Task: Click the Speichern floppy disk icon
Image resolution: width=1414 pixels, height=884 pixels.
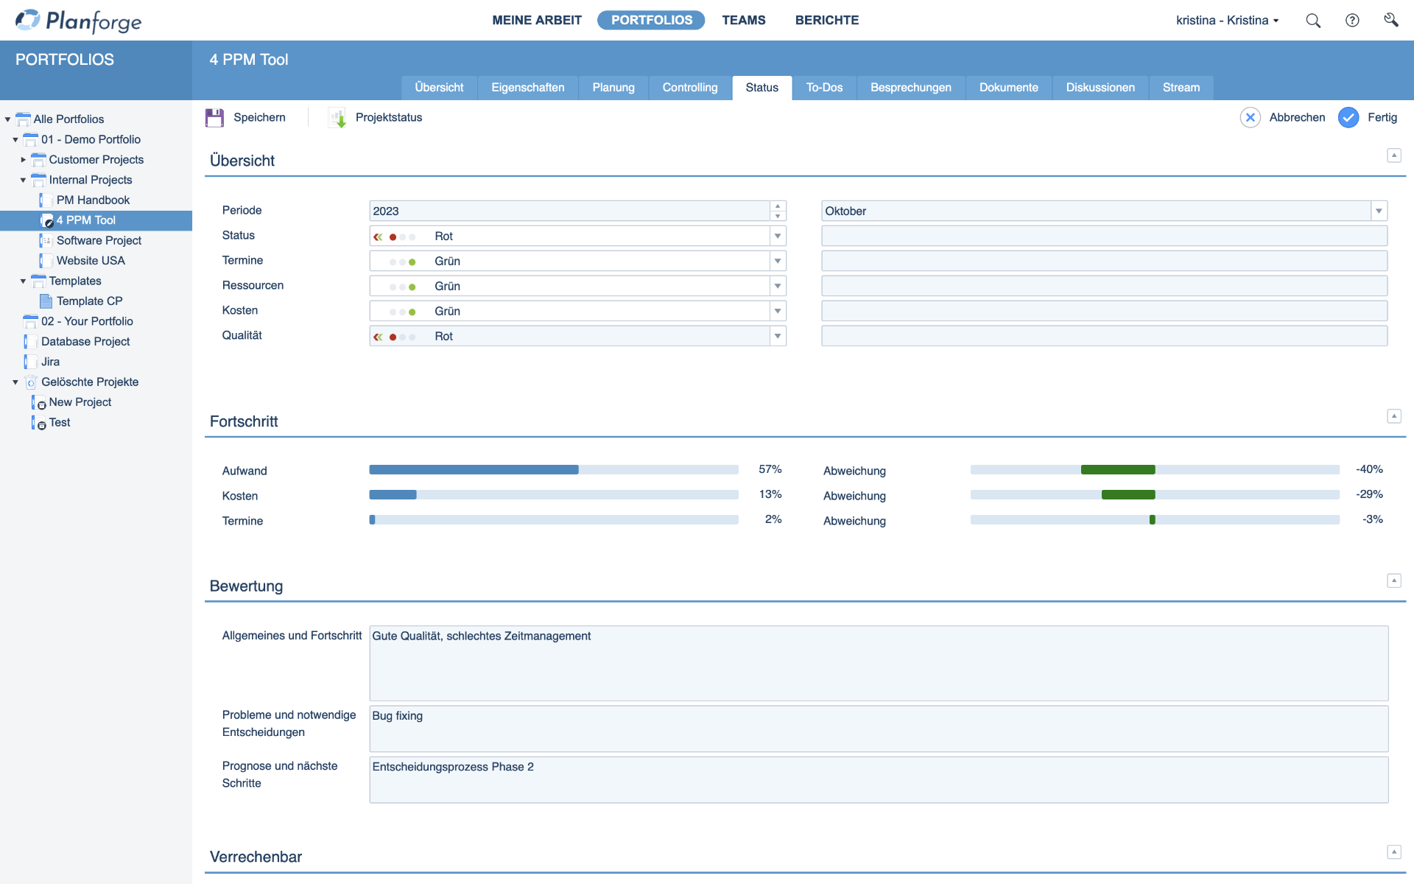Action: point(214,118)
